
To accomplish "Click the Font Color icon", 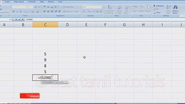I will [38, 12].
